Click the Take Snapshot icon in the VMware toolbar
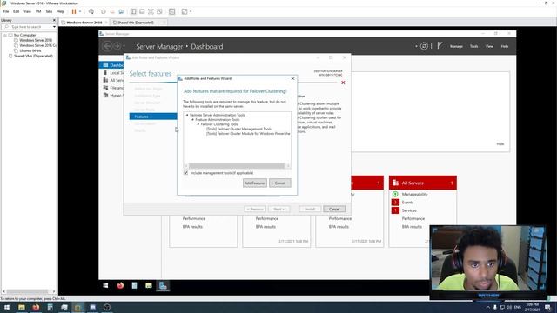Screen dimensions: 557x313 (104, 11)
